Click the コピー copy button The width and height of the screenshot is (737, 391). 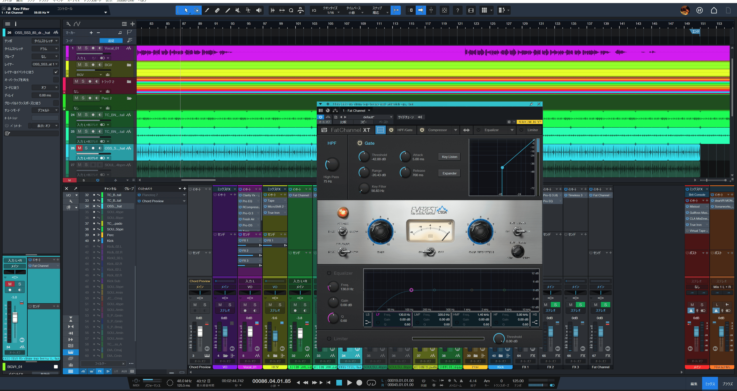pos(363,122)
